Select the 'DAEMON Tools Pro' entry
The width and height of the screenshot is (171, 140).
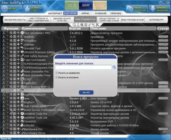point(35,114)
